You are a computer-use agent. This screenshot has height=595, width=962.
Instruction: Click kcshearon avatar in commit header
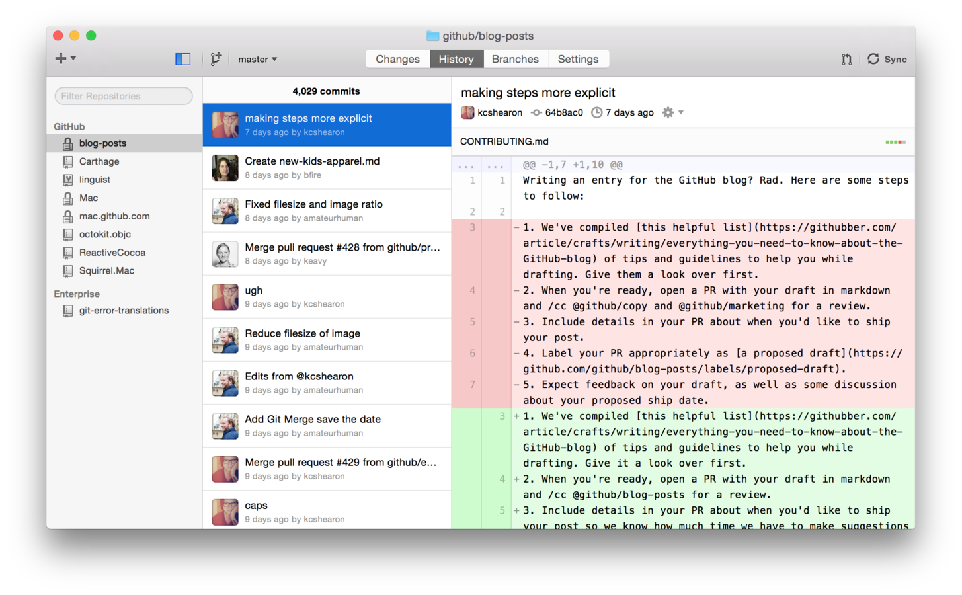467,112
